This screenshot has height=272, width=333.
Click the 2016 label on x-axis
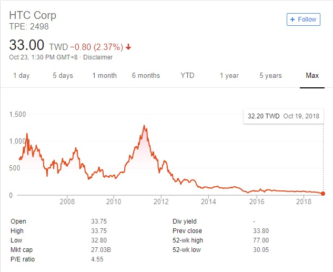click(x=257, y=202)
